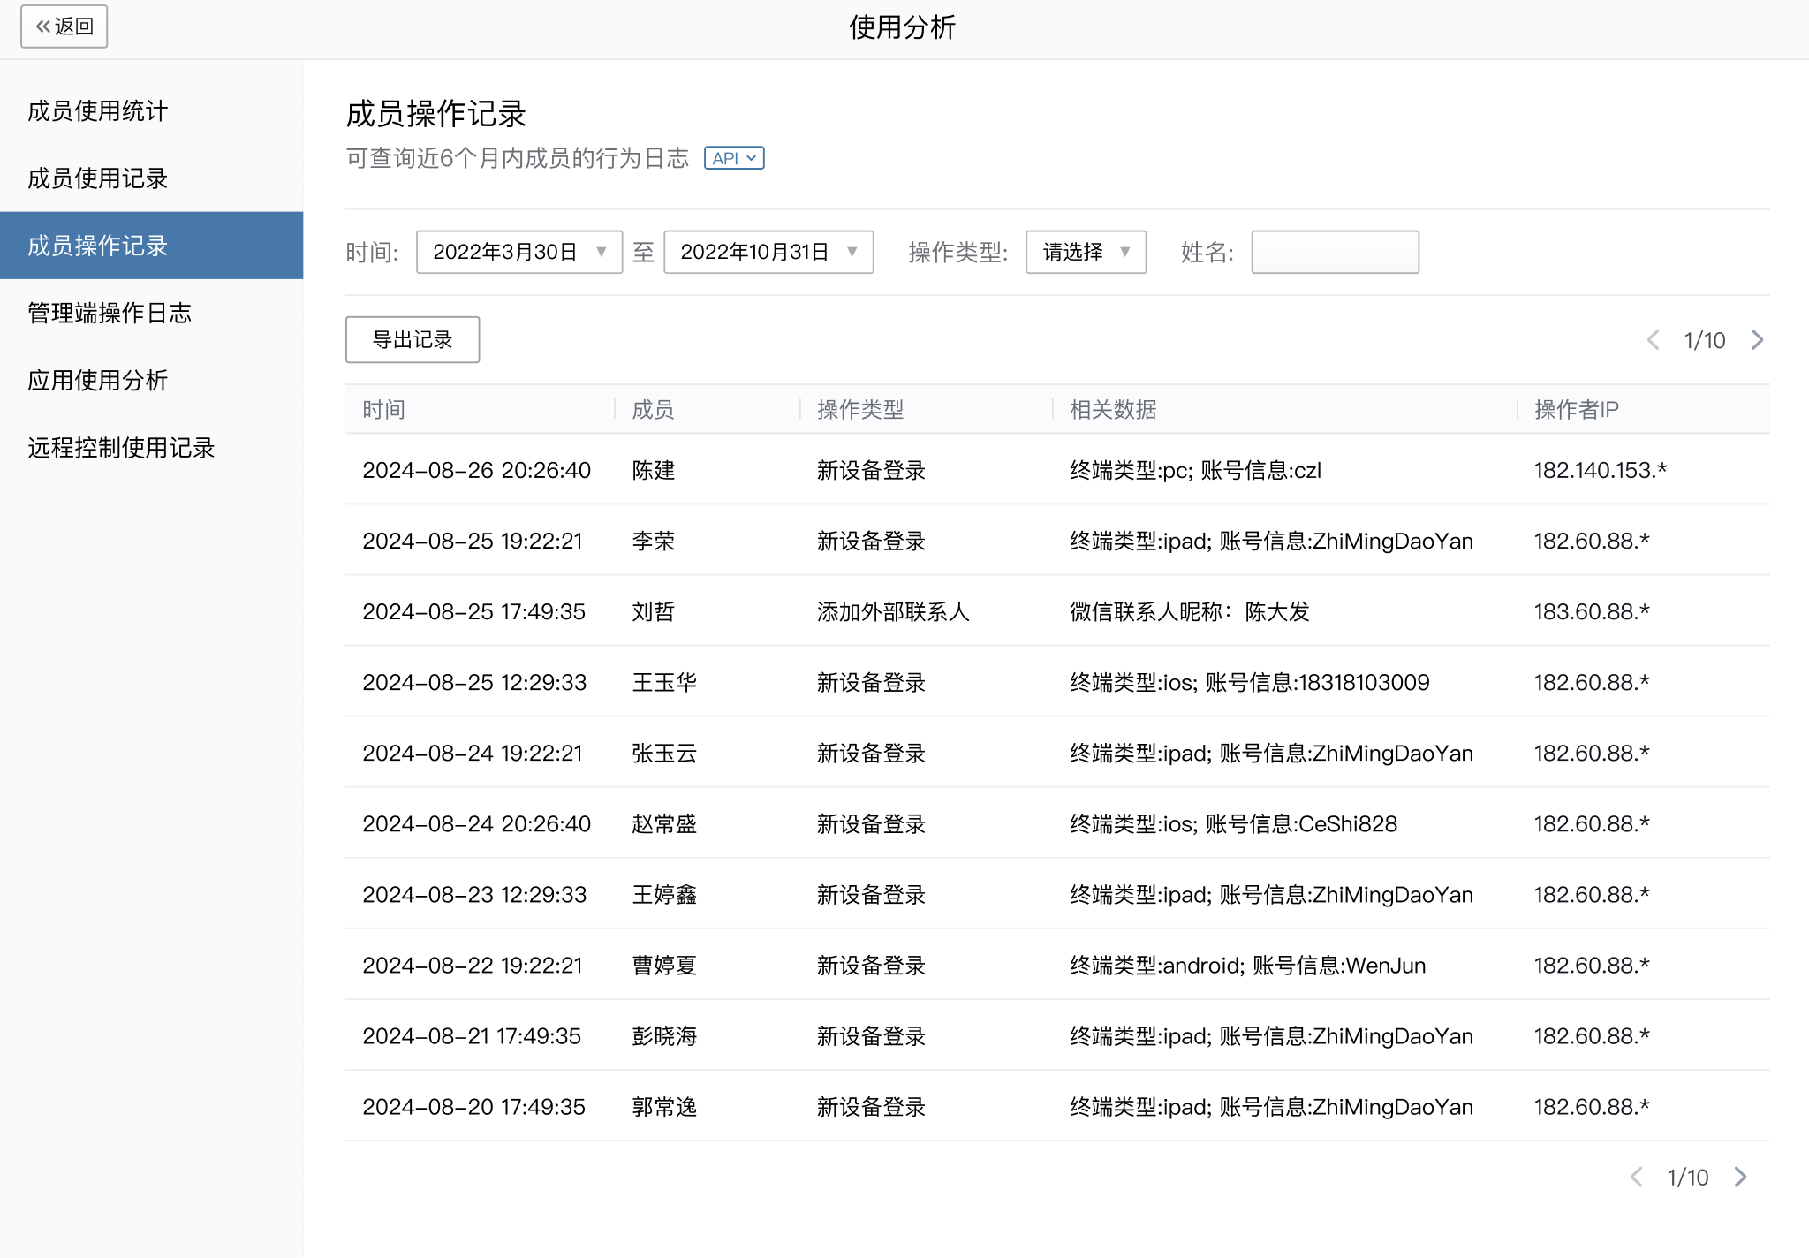Click 刘哲 添加外部联系人 record row
Screen dimensions: 1809x1258
tap(892, 611)
